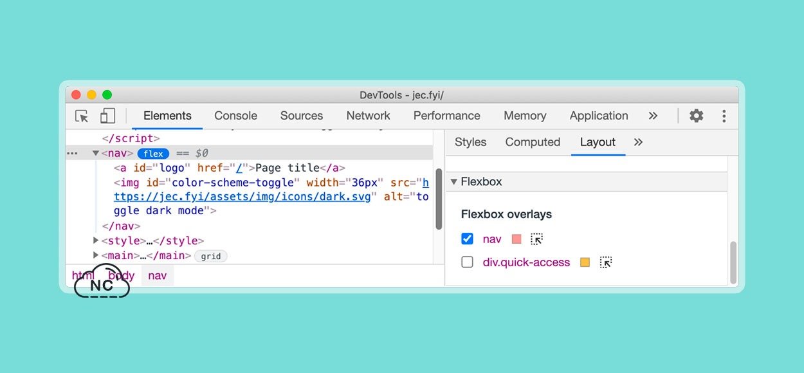Select the closing </nav> tag row
Image resolution: width=804 pixels, height=373 pixels.
(x=121, y=226)
